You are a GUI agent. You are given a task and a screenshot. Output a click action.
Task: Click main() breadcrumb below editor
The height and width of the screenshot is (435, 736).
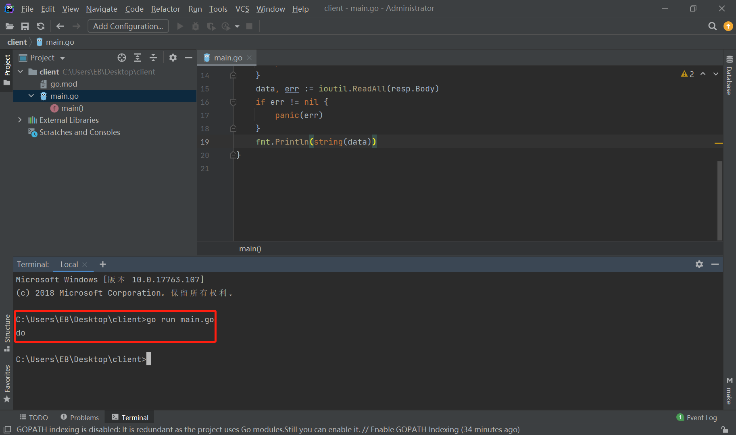click(250, 249)
